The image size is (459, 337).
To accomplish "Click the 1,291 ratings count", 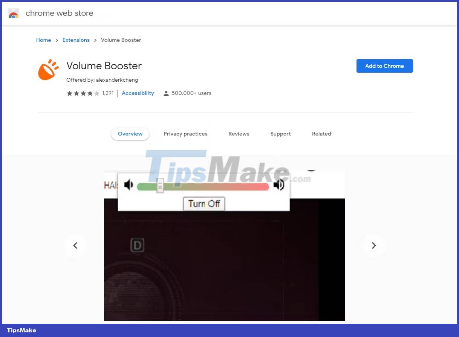I will coord(108,93).
